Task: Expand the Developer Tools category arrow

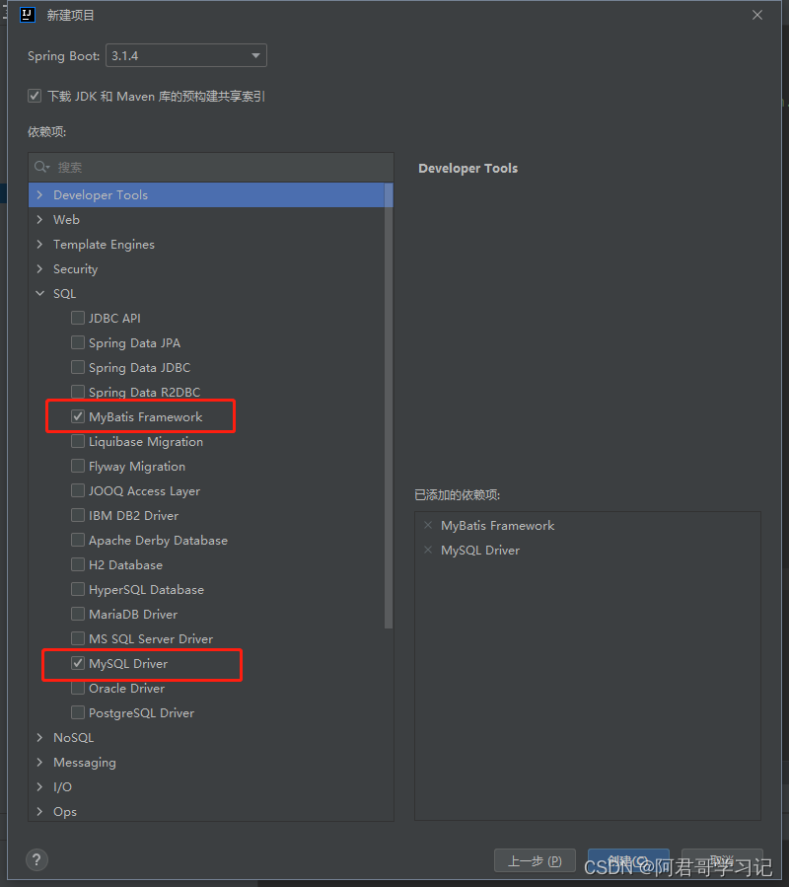Action: 39,194
